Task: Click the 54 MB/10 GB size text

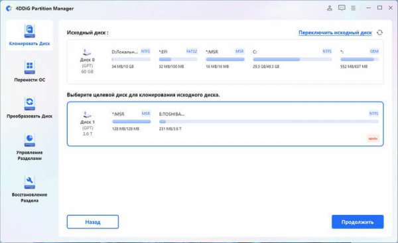Action: coord(123,66)
